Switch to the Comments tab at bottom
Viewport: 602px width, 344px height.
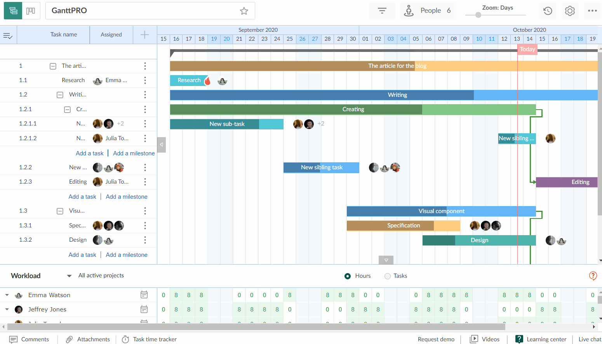point(30,339)
